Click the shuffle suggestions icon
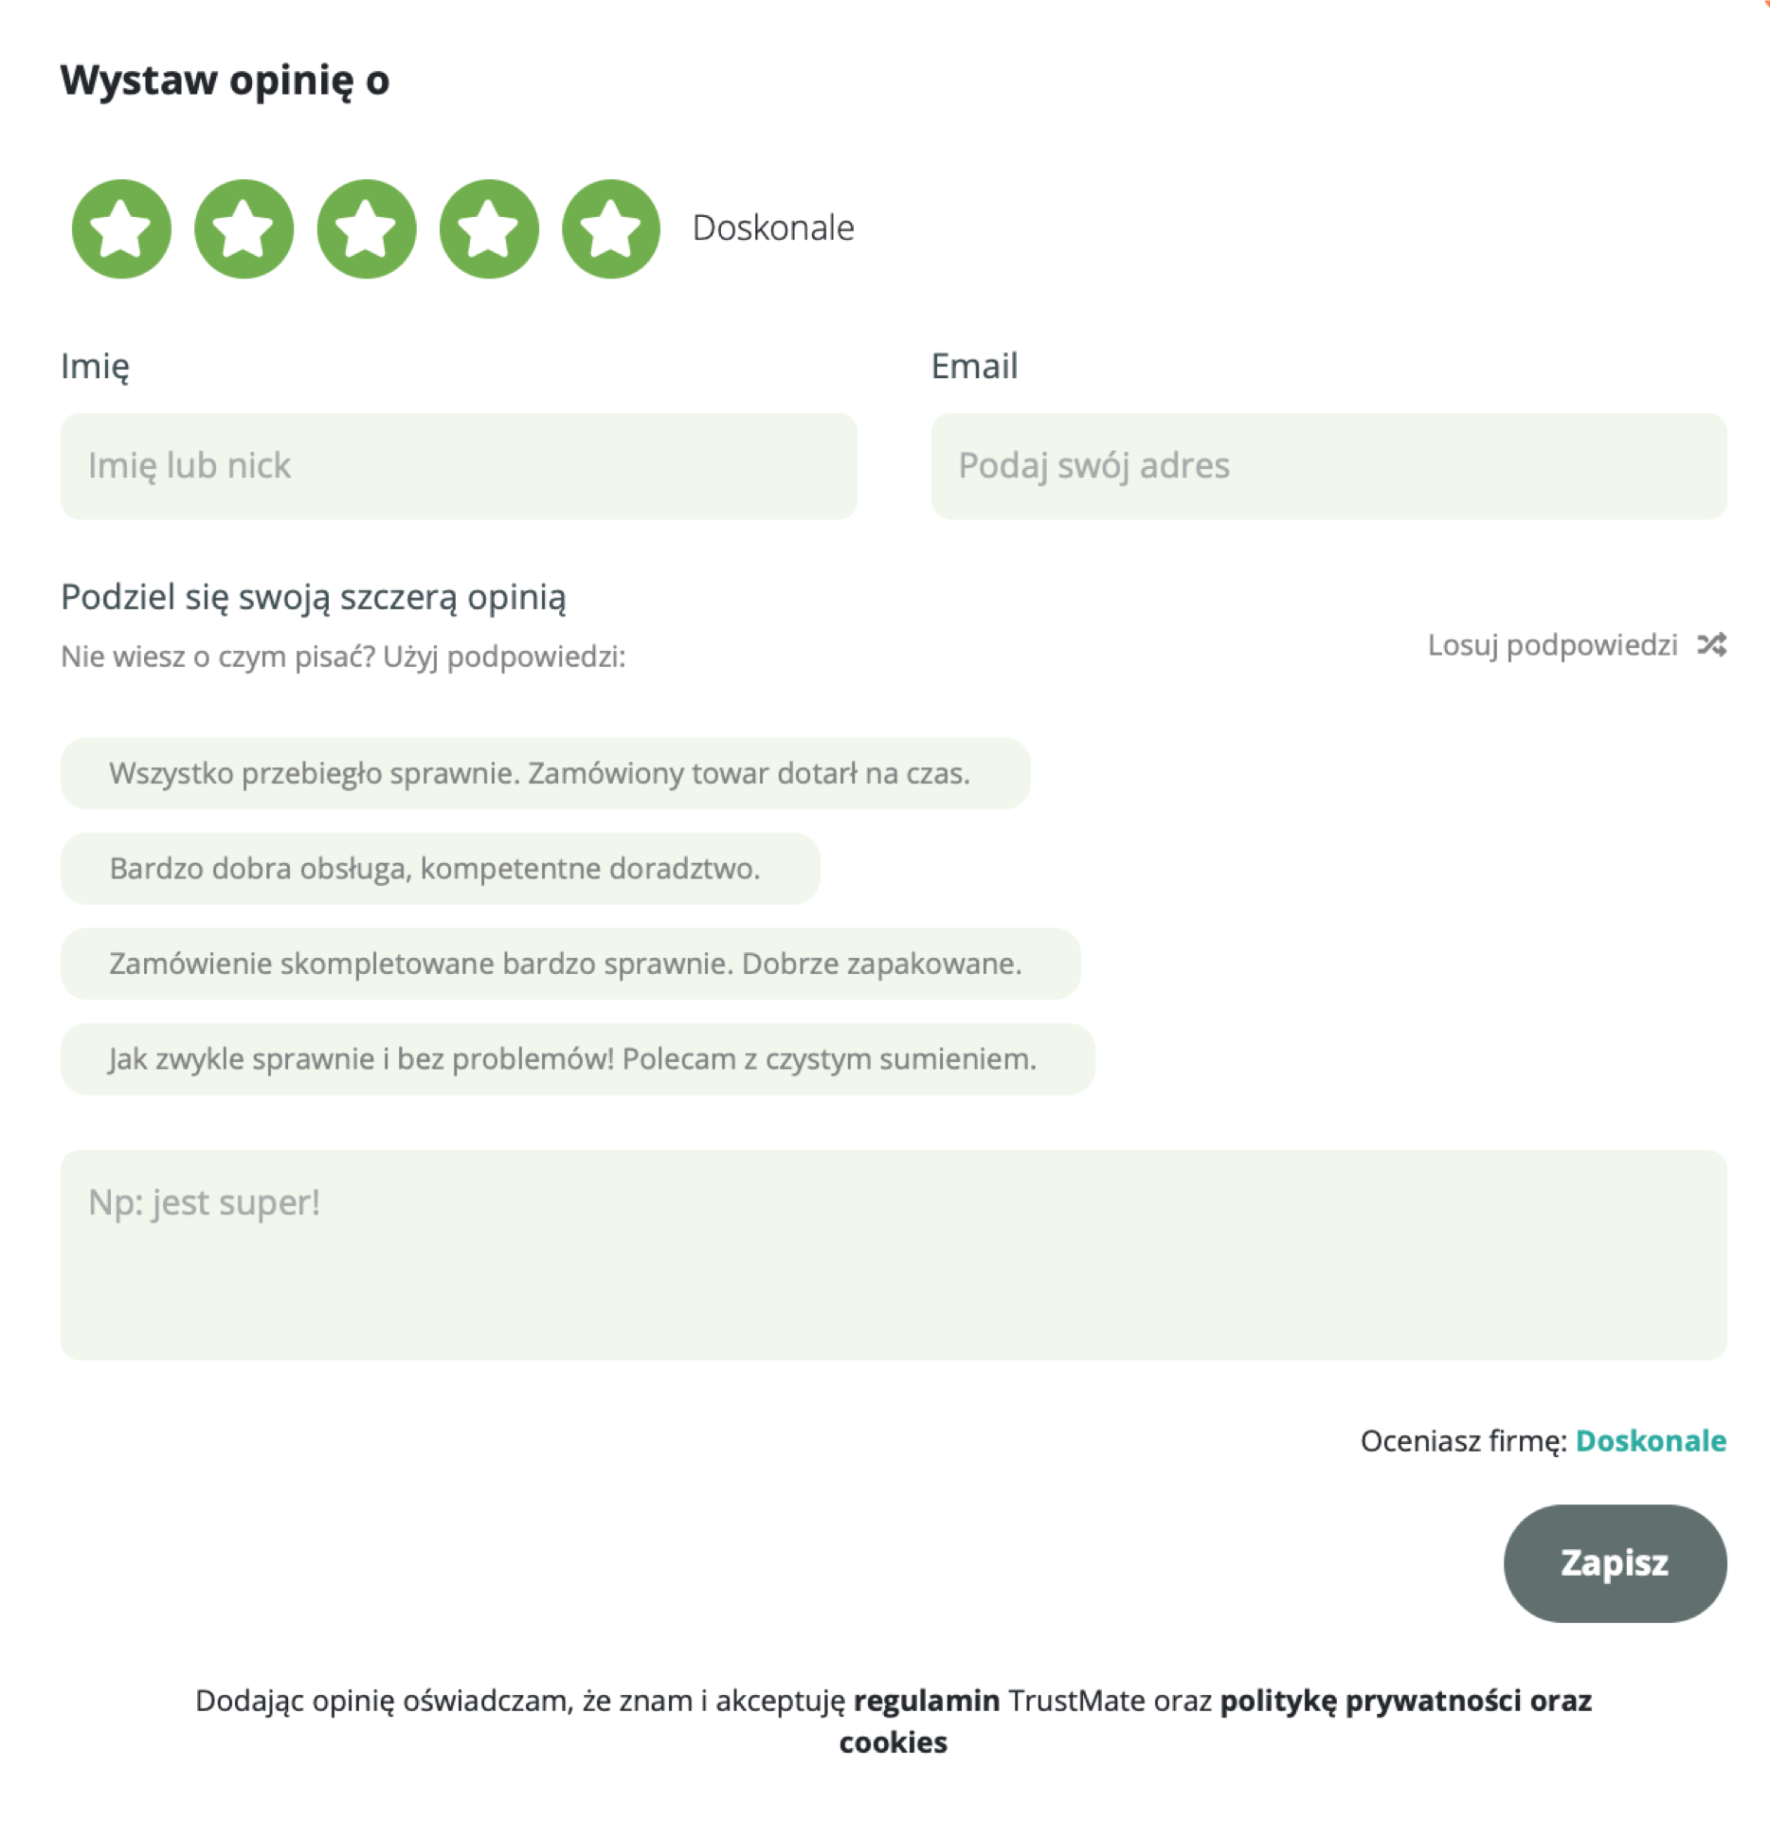This screenshot has height=1821, width=1770. click(1711, 645)
